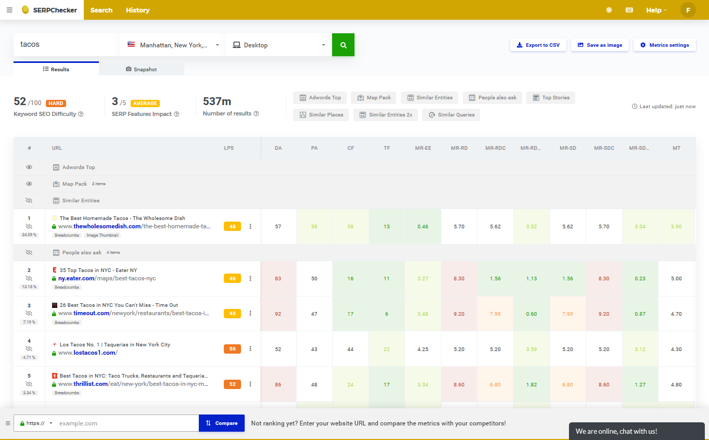
Task: Go to the History menu item
Action: (137, 10)
